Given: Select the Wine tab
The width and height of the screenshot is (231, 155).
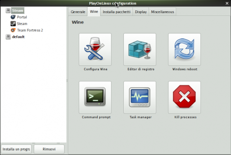Looking at the screenshot, I should (94, 12).
